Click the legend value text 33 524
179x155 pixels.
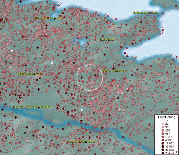click(169, 147)
